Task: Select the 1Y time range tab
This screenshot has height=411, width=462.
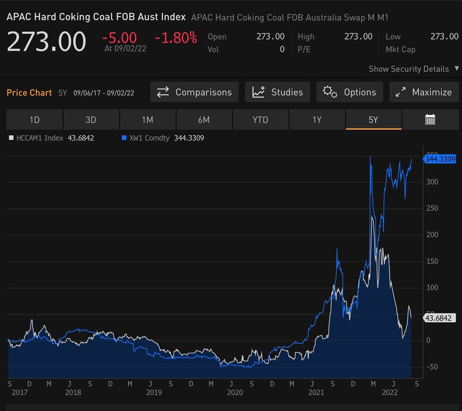Action: (317, 119)
